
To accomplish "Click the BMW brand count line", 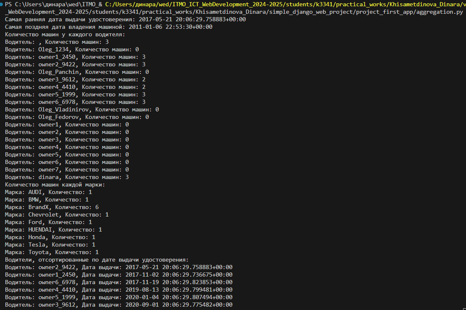I will click(47, 200).
